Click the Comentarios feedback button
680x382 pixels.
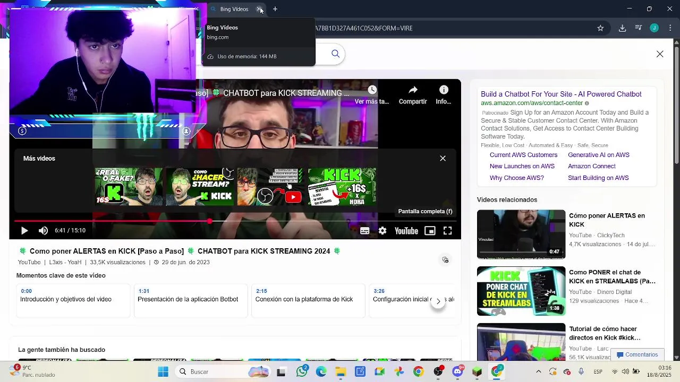pos(637,354)
